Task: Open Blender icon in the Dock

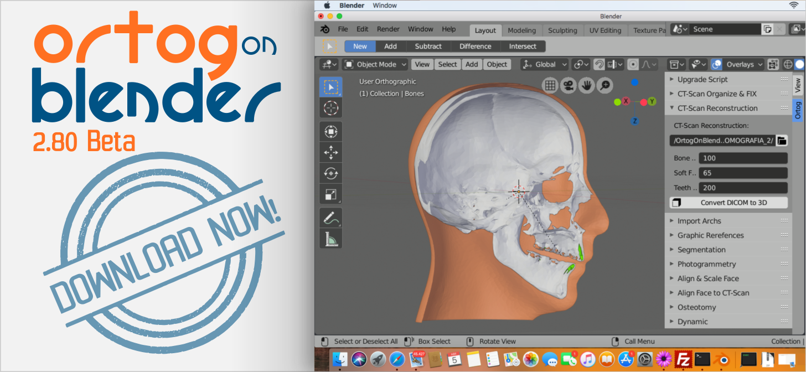Action: click(723, 359)
